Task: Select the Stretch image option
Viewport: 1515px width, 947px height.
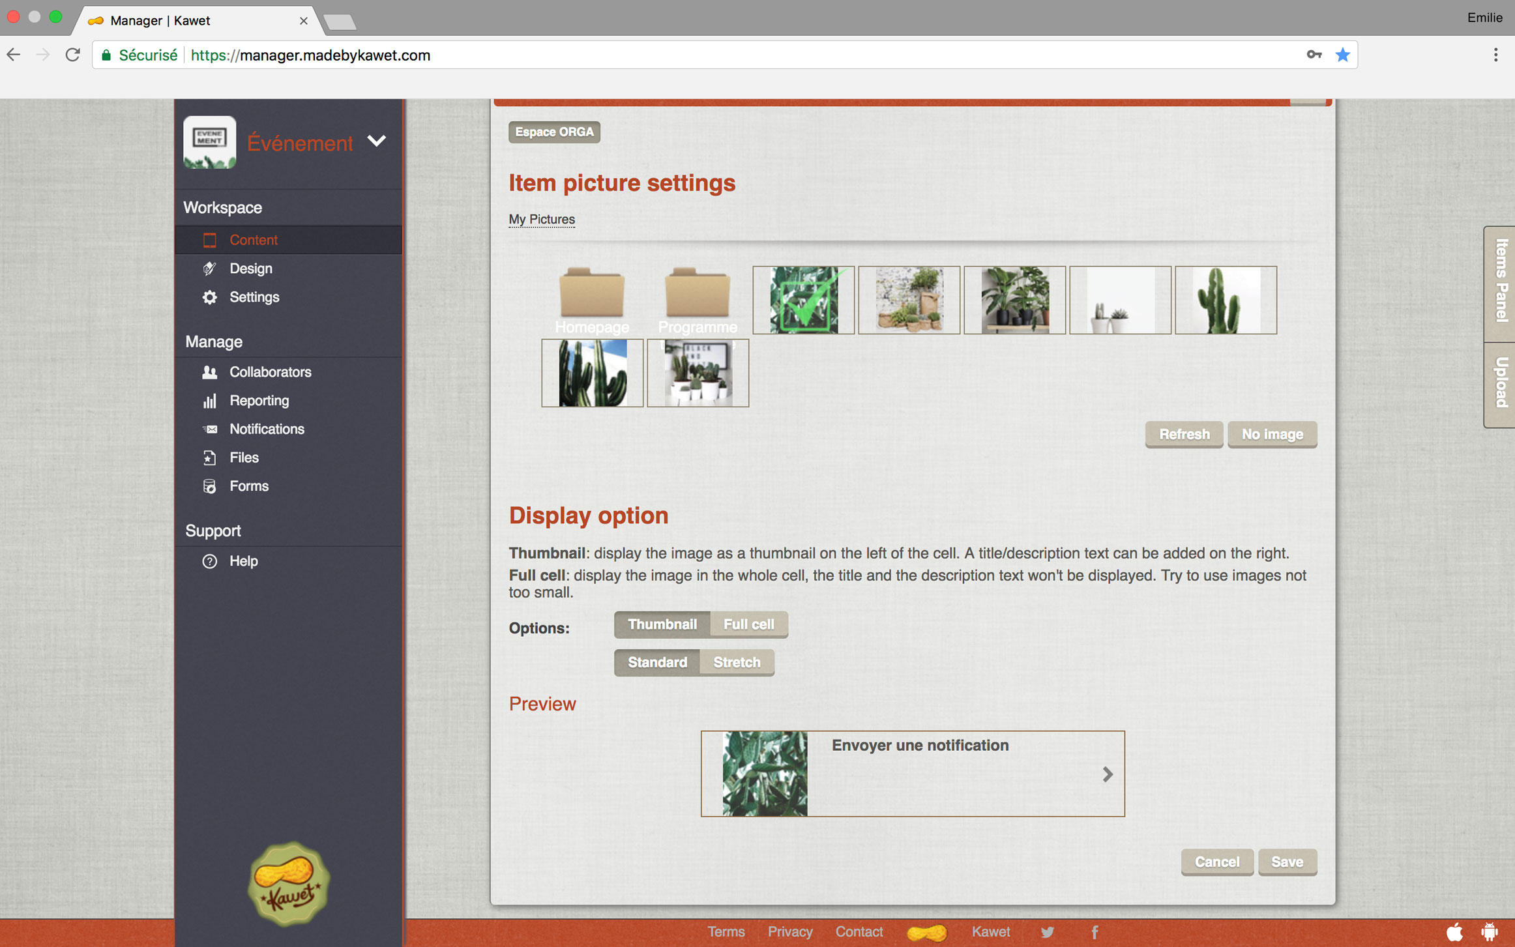Action: [737, 662]
